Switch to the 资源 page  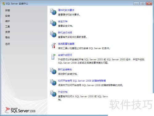7,32
